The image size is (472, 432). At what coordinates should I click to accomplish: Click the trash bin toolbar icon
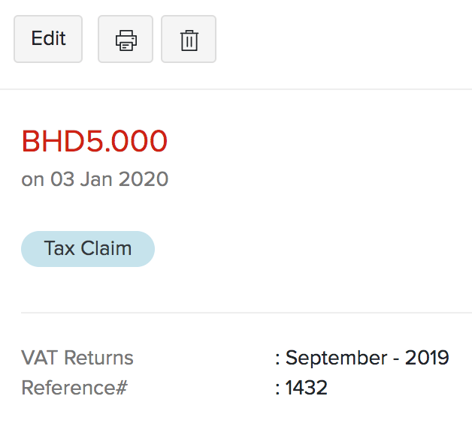point(189,39)
